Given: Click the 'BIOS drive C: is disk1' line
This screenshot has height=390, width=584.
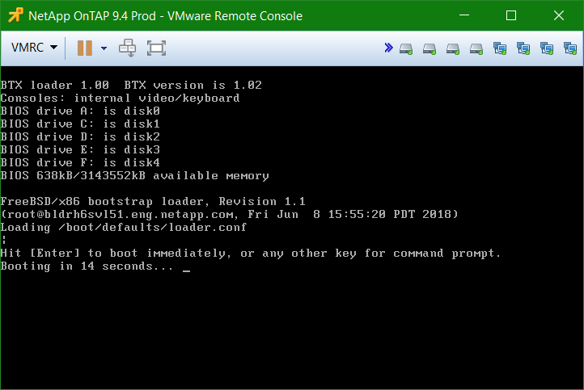Looking at the screenshot, I should point(80,124).
